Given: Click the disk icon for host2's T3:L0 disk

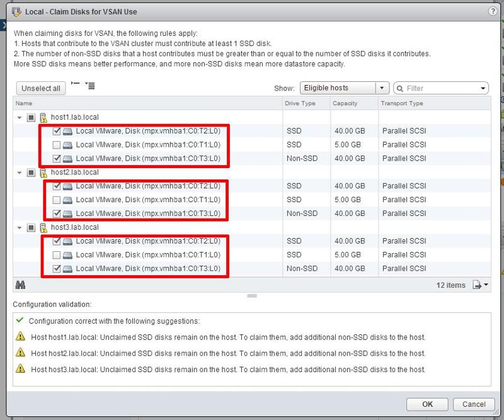Looking at the screenshot, I should [67, 213].
